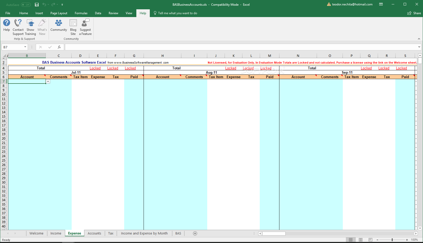
Task: Zoom in with the plus button
Action: click(407, 240)
